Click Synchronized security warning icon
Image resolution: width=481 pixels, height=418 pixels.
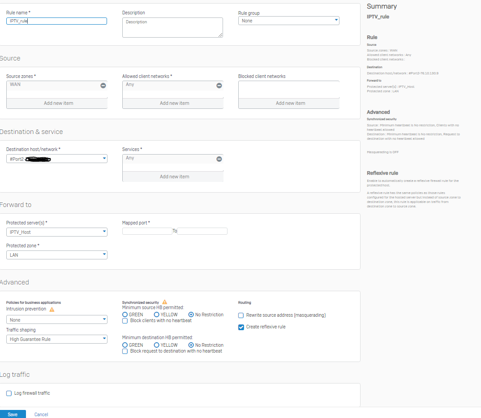[x=165, y=302]
